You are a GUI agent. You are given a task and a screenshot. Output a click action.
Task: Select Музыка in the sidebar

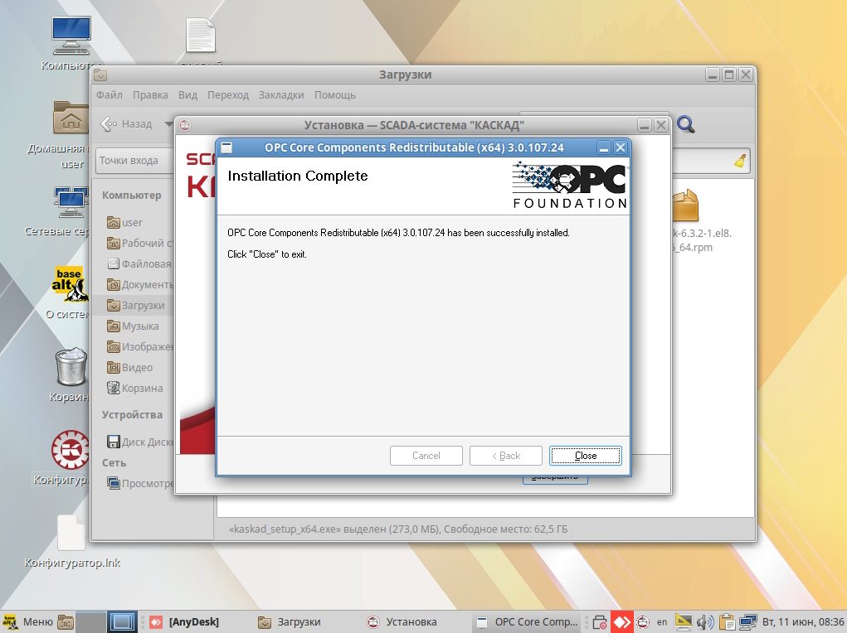pos(139,326)
